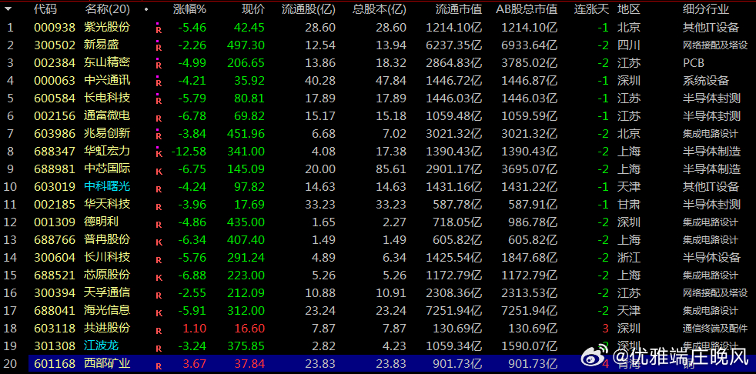Screen dimensions: 756x374
Task: Click the R marker icon for 德明利
Action: tap(158, 225)
